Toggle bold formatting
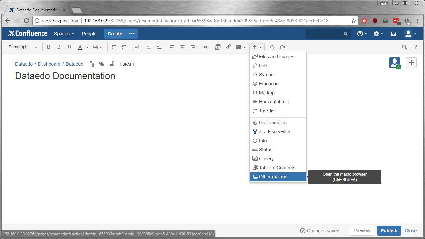This screenshot has width=425, height=239. (x=49, y=47)
